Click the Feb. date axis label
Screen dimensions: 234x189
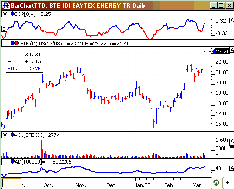(169, 185)
